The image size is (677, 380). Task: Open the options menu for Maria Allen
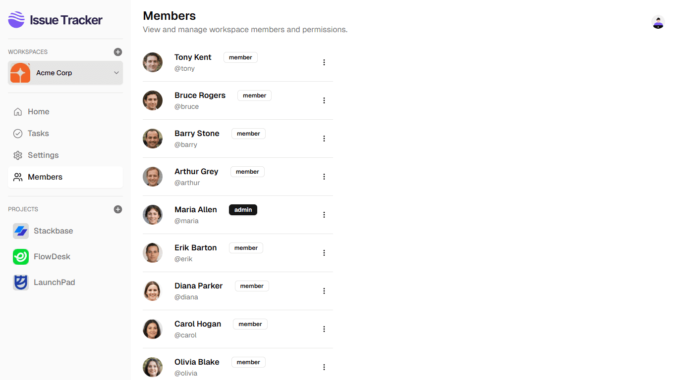click(324, 215)
